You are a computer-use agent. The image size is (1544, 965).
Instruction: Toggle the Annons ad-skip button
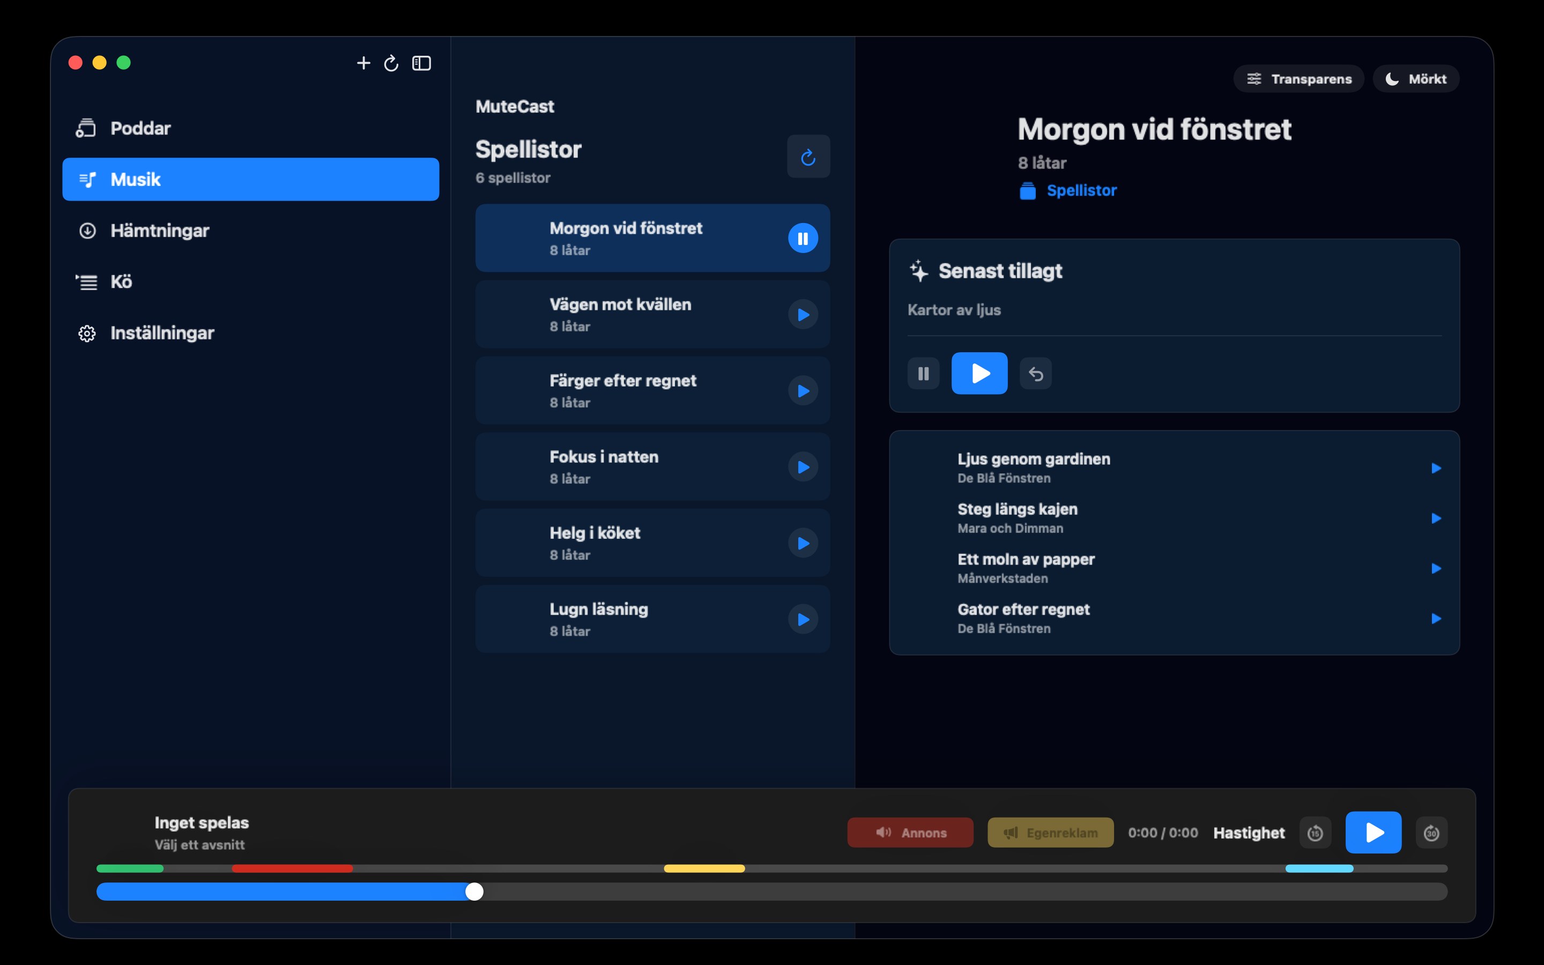pyautogui.click(x=910, y=832)
